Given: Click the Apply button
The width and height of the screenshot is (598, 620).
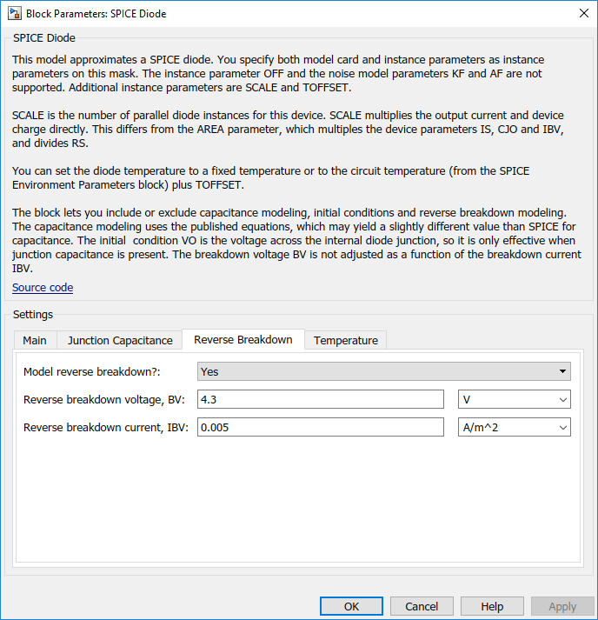Looking at the screenshot, I should point(562,606).
